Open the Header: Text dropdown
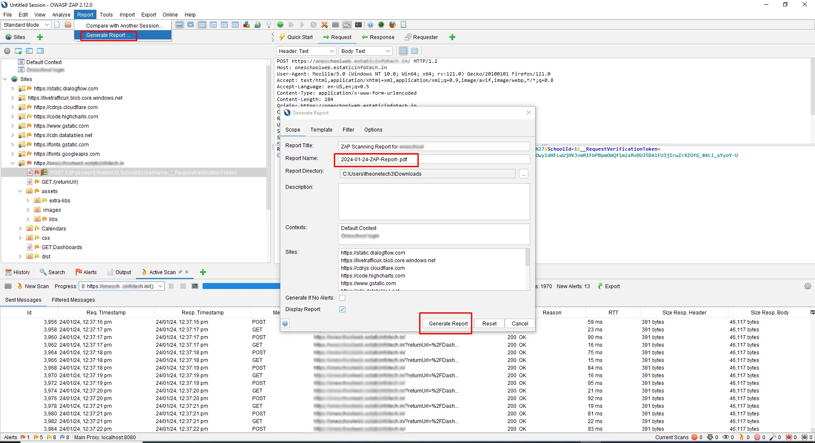Screen dimensions: 815x443 pos(306,51)
